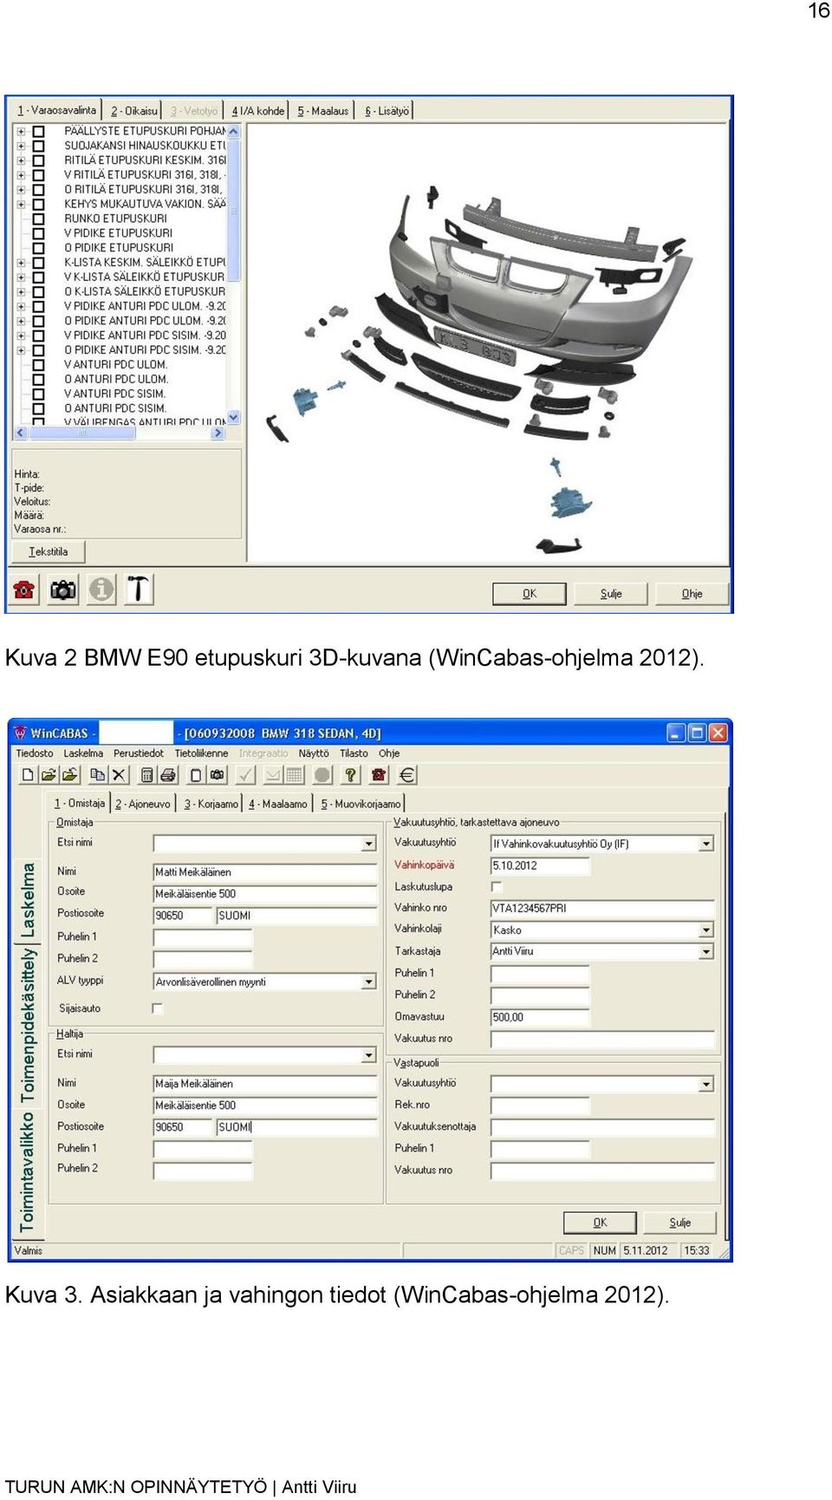The width and height of the screenshot is (832, 1500).
Task: Click the grey circle toolbar icon
Action: [322, 775]
